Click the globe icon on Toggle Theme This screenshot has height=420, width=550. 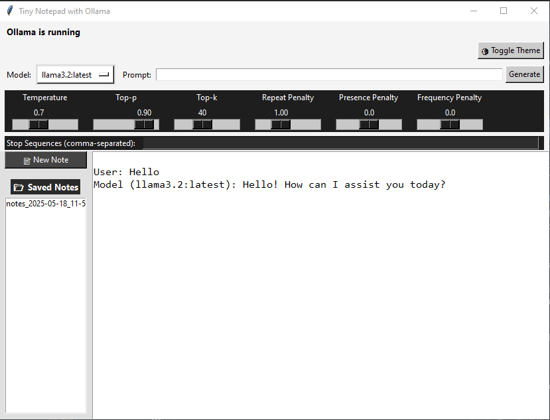coord(485,52)
